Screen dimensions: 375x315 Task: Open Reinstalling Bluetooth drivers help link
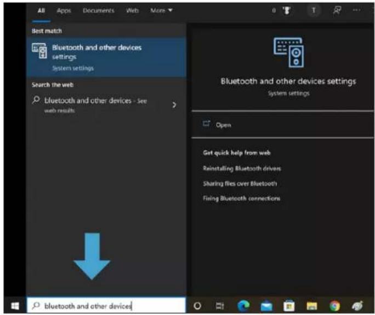242,168
